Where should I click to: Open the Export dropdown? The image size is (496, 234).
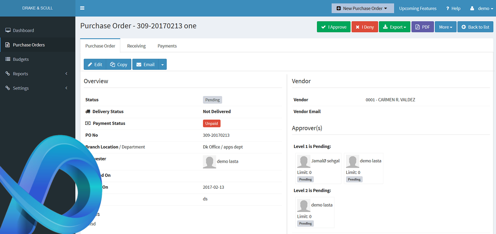tap(394, 27)
